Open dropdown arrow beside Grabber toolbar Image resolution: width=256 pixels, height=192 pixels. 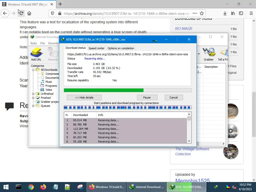199,54
